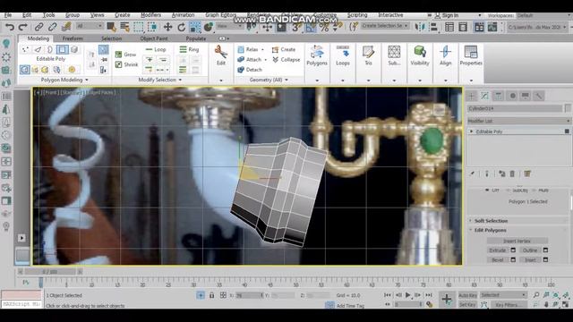Open the Scripting menu
Viewport: 573px width, 322px height.
coord(357,15)
